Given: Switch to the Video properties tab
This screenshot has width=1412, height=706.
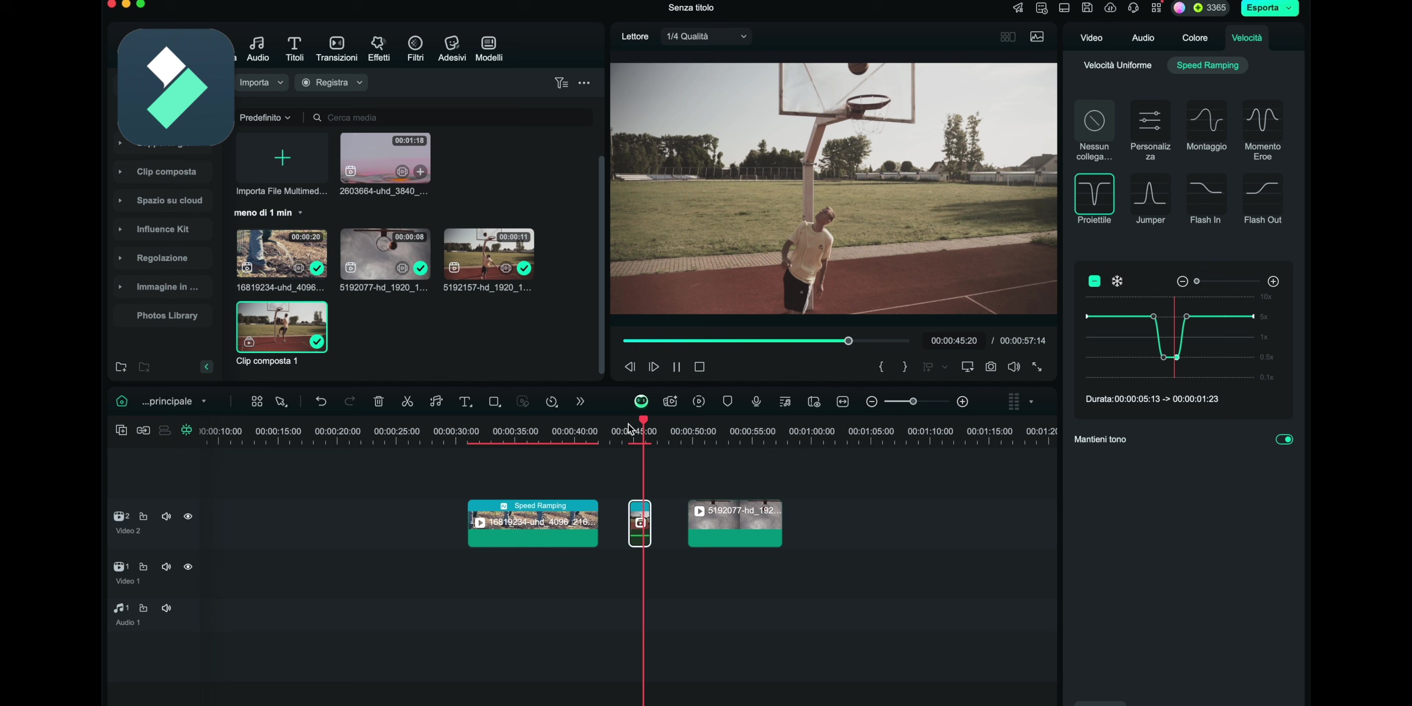Looking at the screenshot, I should coord(1091,38).
